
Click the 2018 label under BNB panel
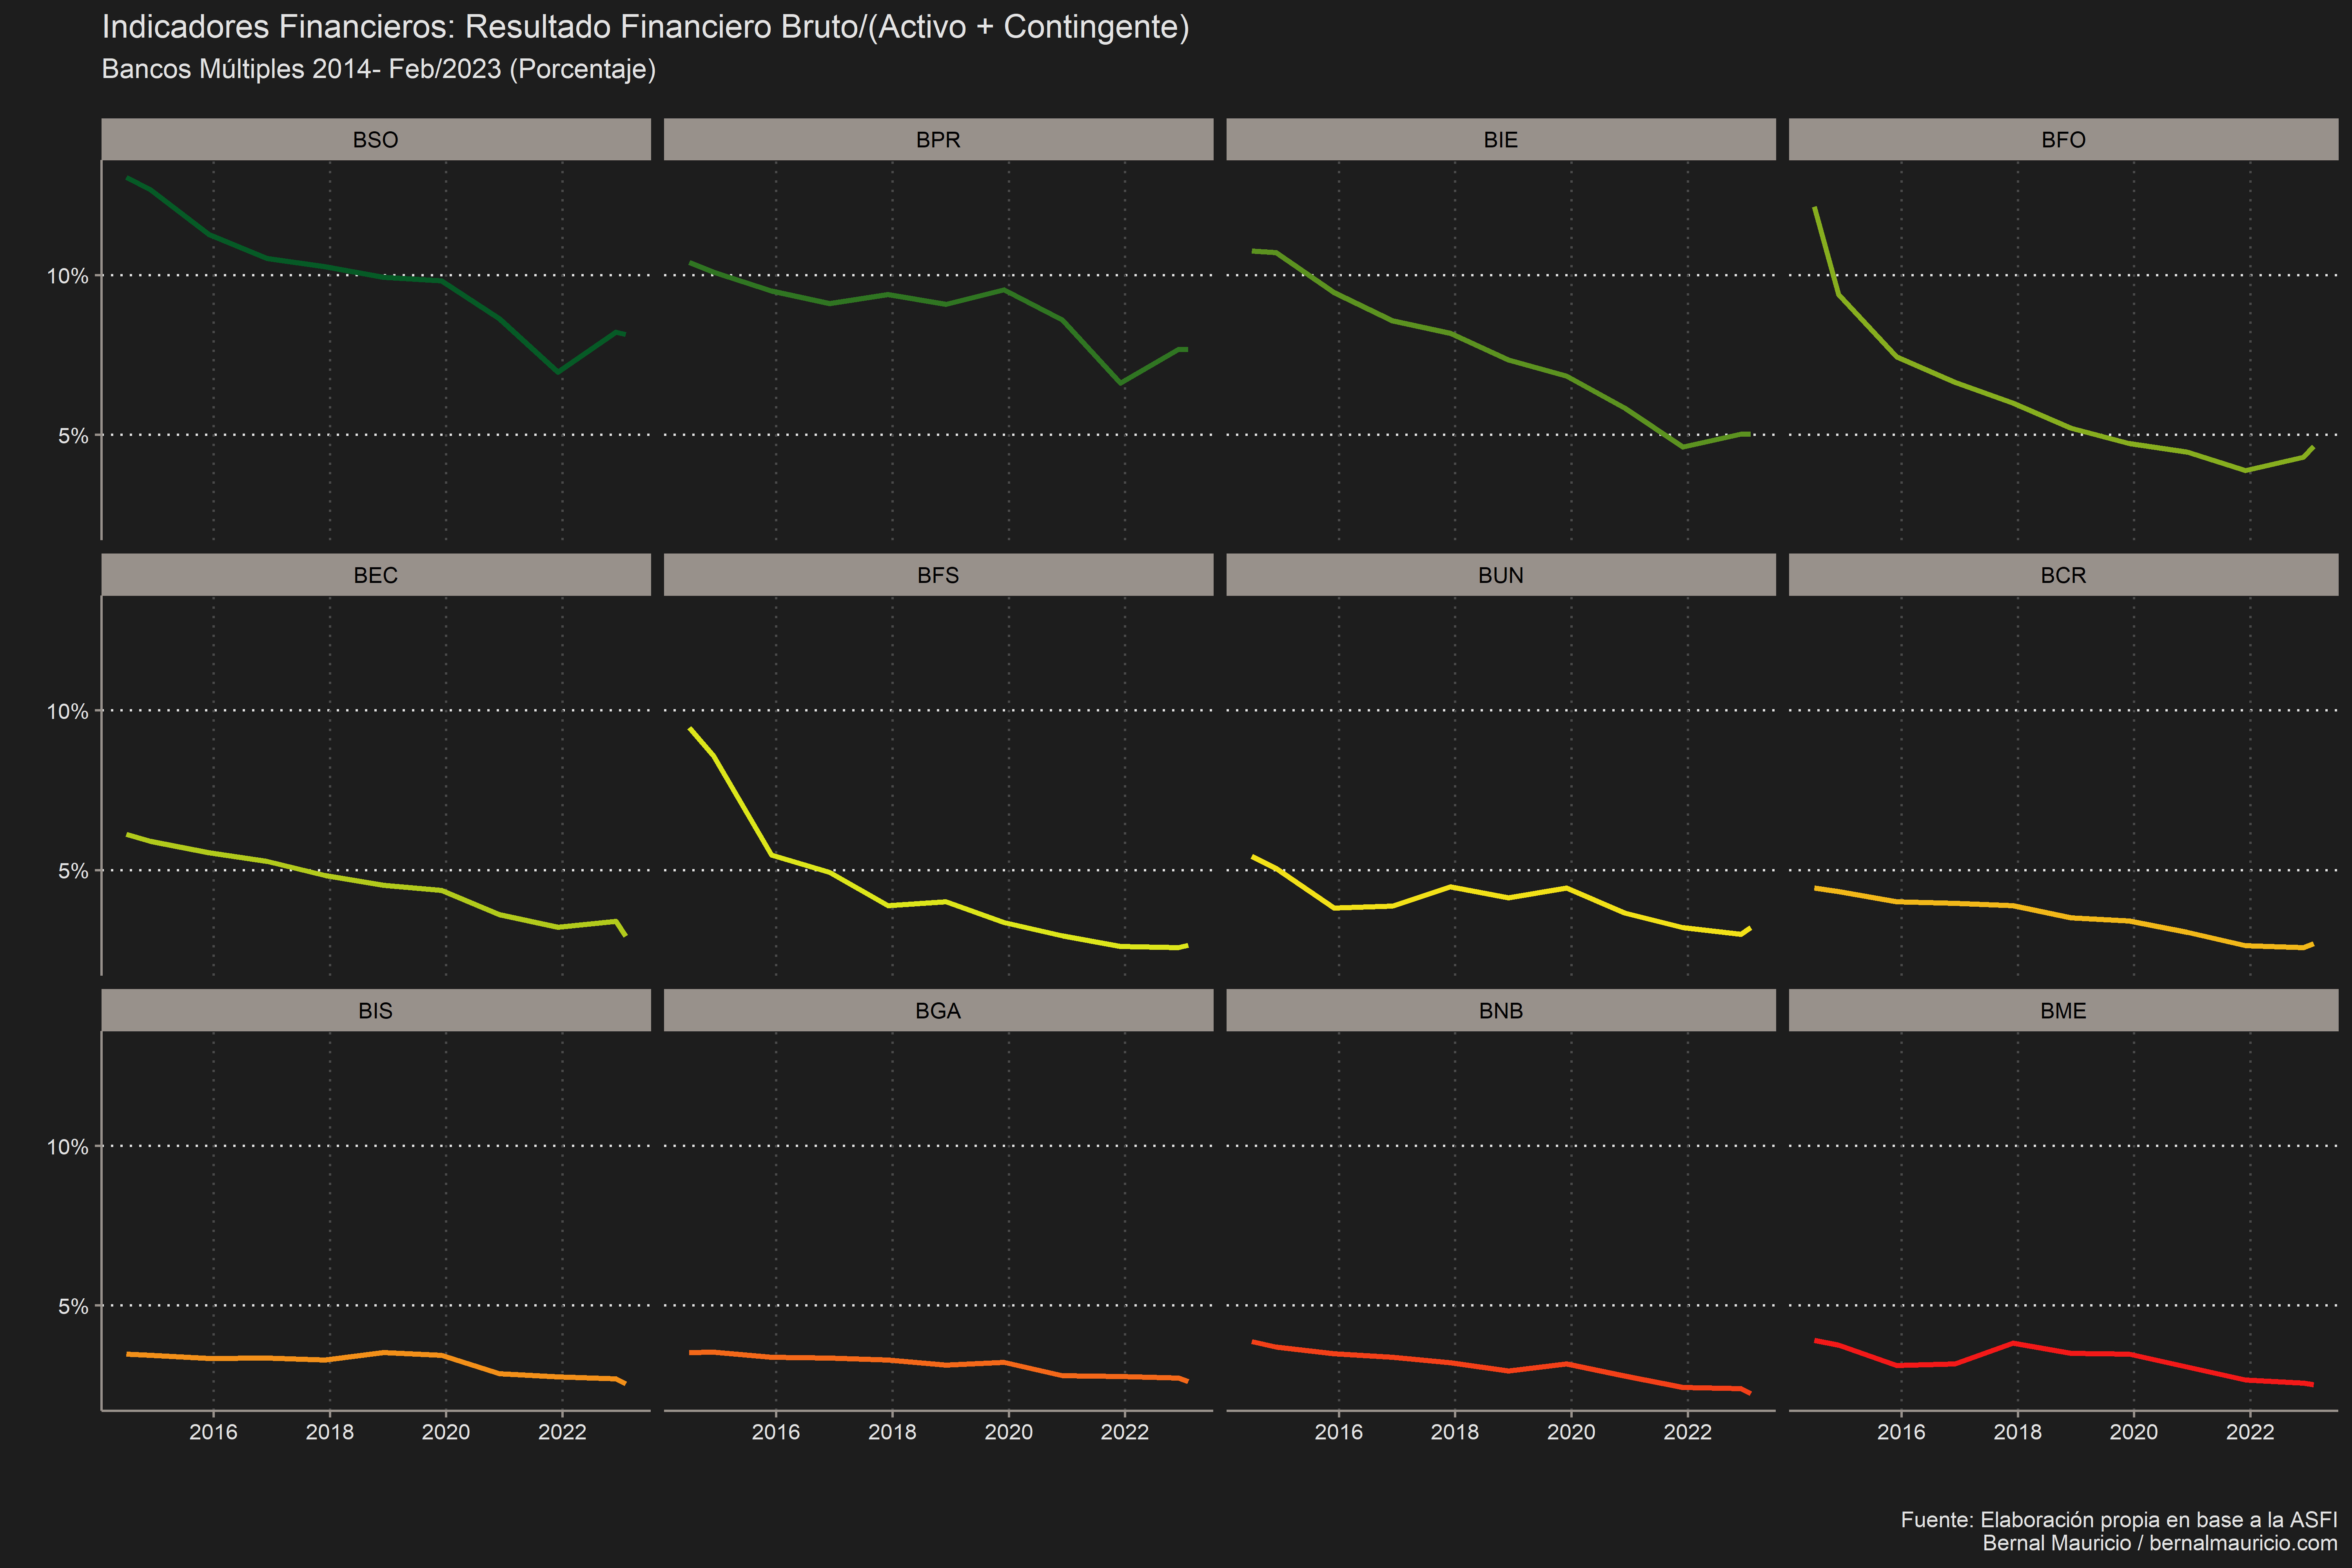click(1455, 1432)
